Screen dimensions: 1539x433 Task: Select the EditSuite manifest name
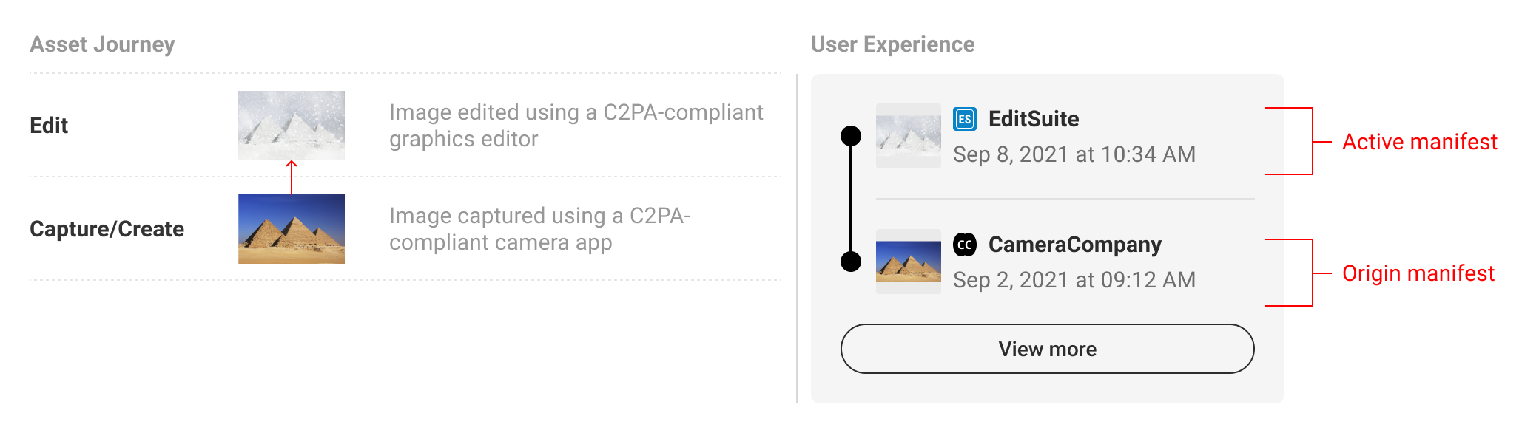(x=1034, y=119)
